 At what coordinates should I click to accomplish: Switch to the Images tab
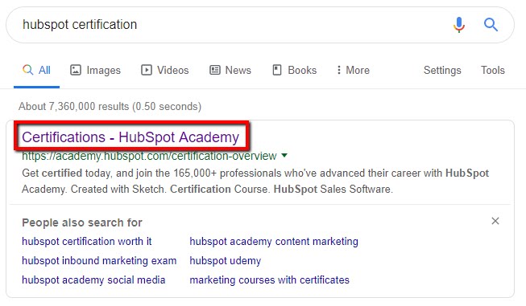coord(95,70)
